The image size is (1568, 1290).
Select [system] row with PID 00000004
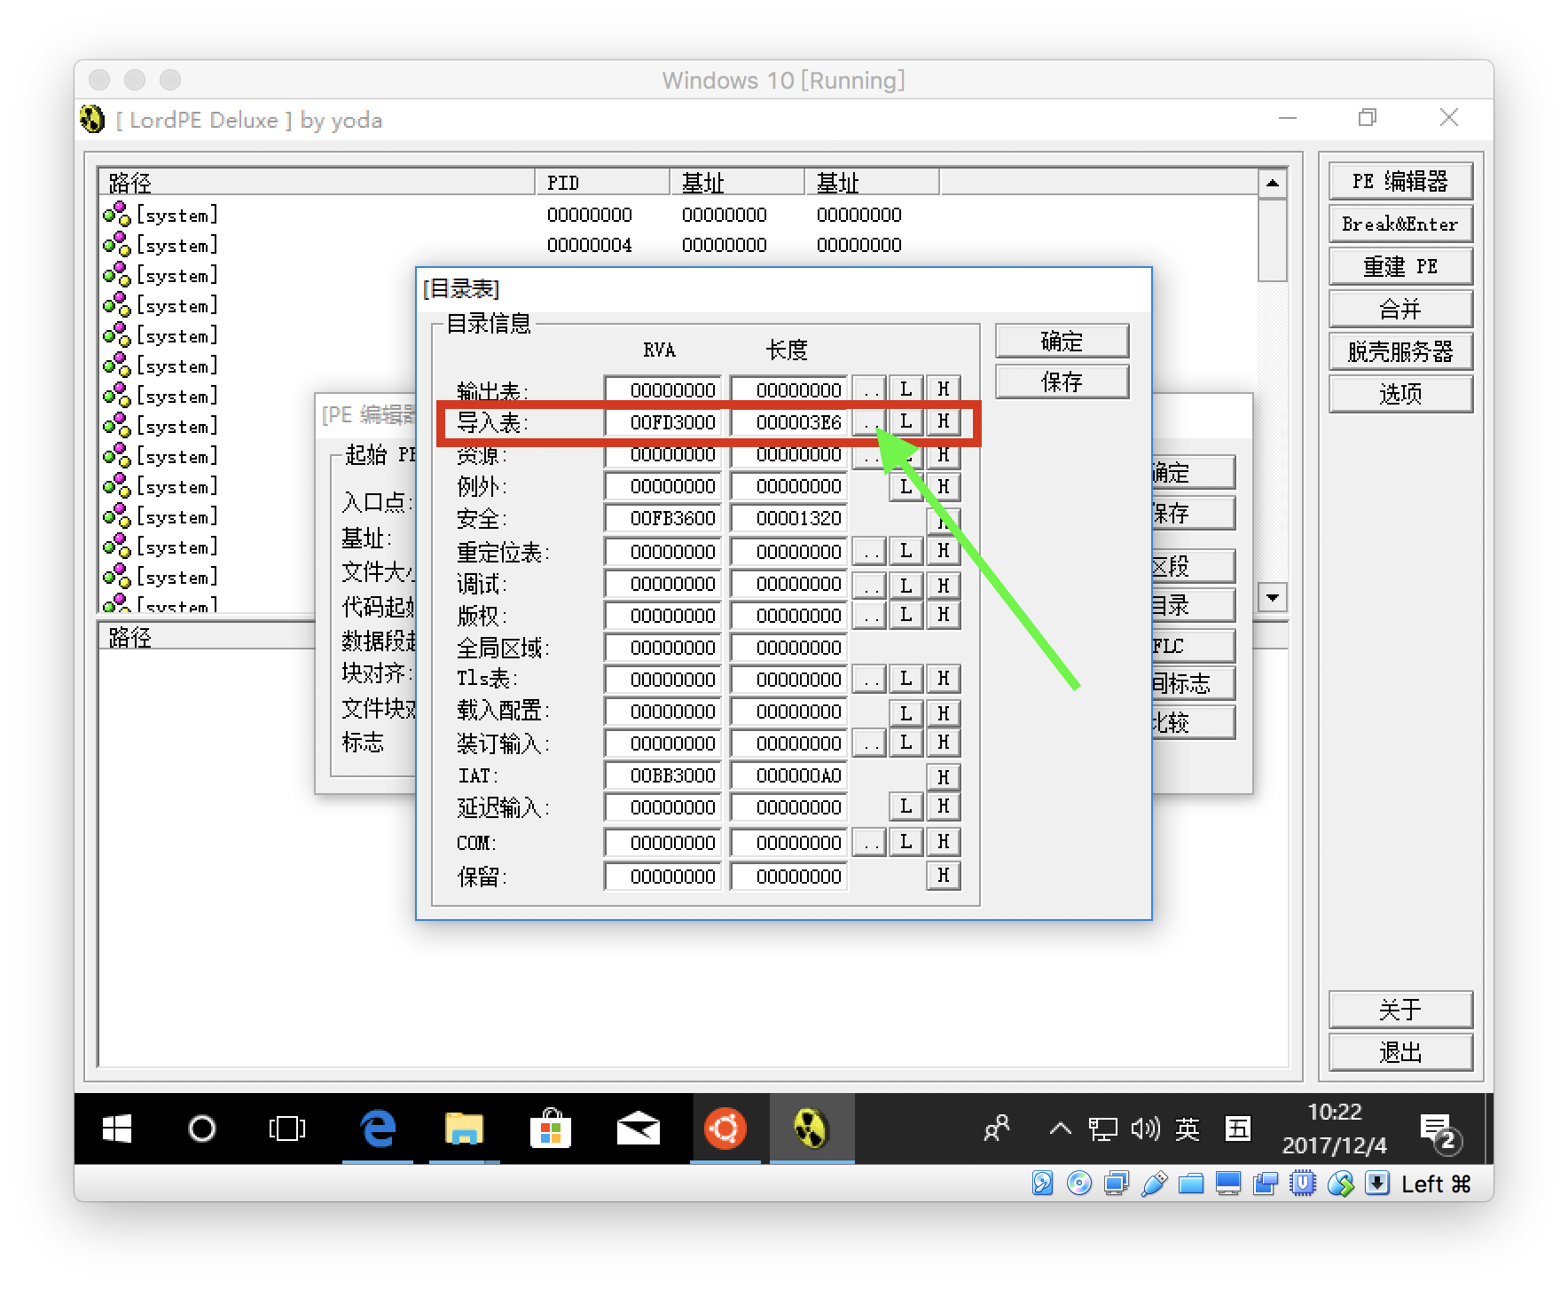[x=678, y=245]
